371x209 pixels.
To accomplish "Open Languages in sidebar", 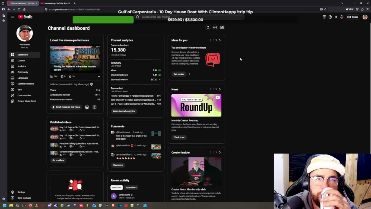I will coord(24,78).
